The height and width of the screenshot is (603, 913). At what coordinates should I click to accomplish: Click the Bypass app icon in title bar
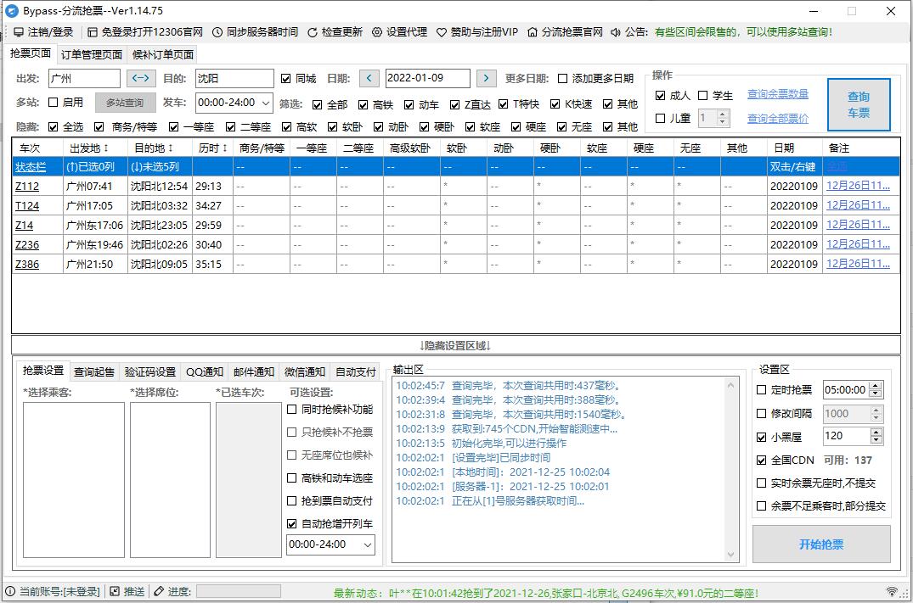(12, 10)
